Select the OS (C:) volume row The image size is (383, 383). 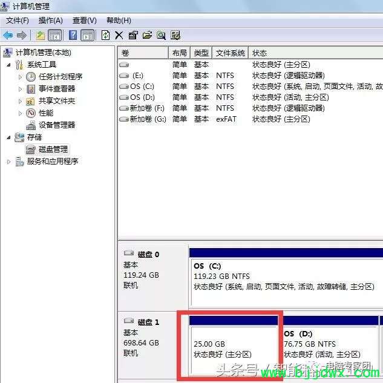point(250,87)
